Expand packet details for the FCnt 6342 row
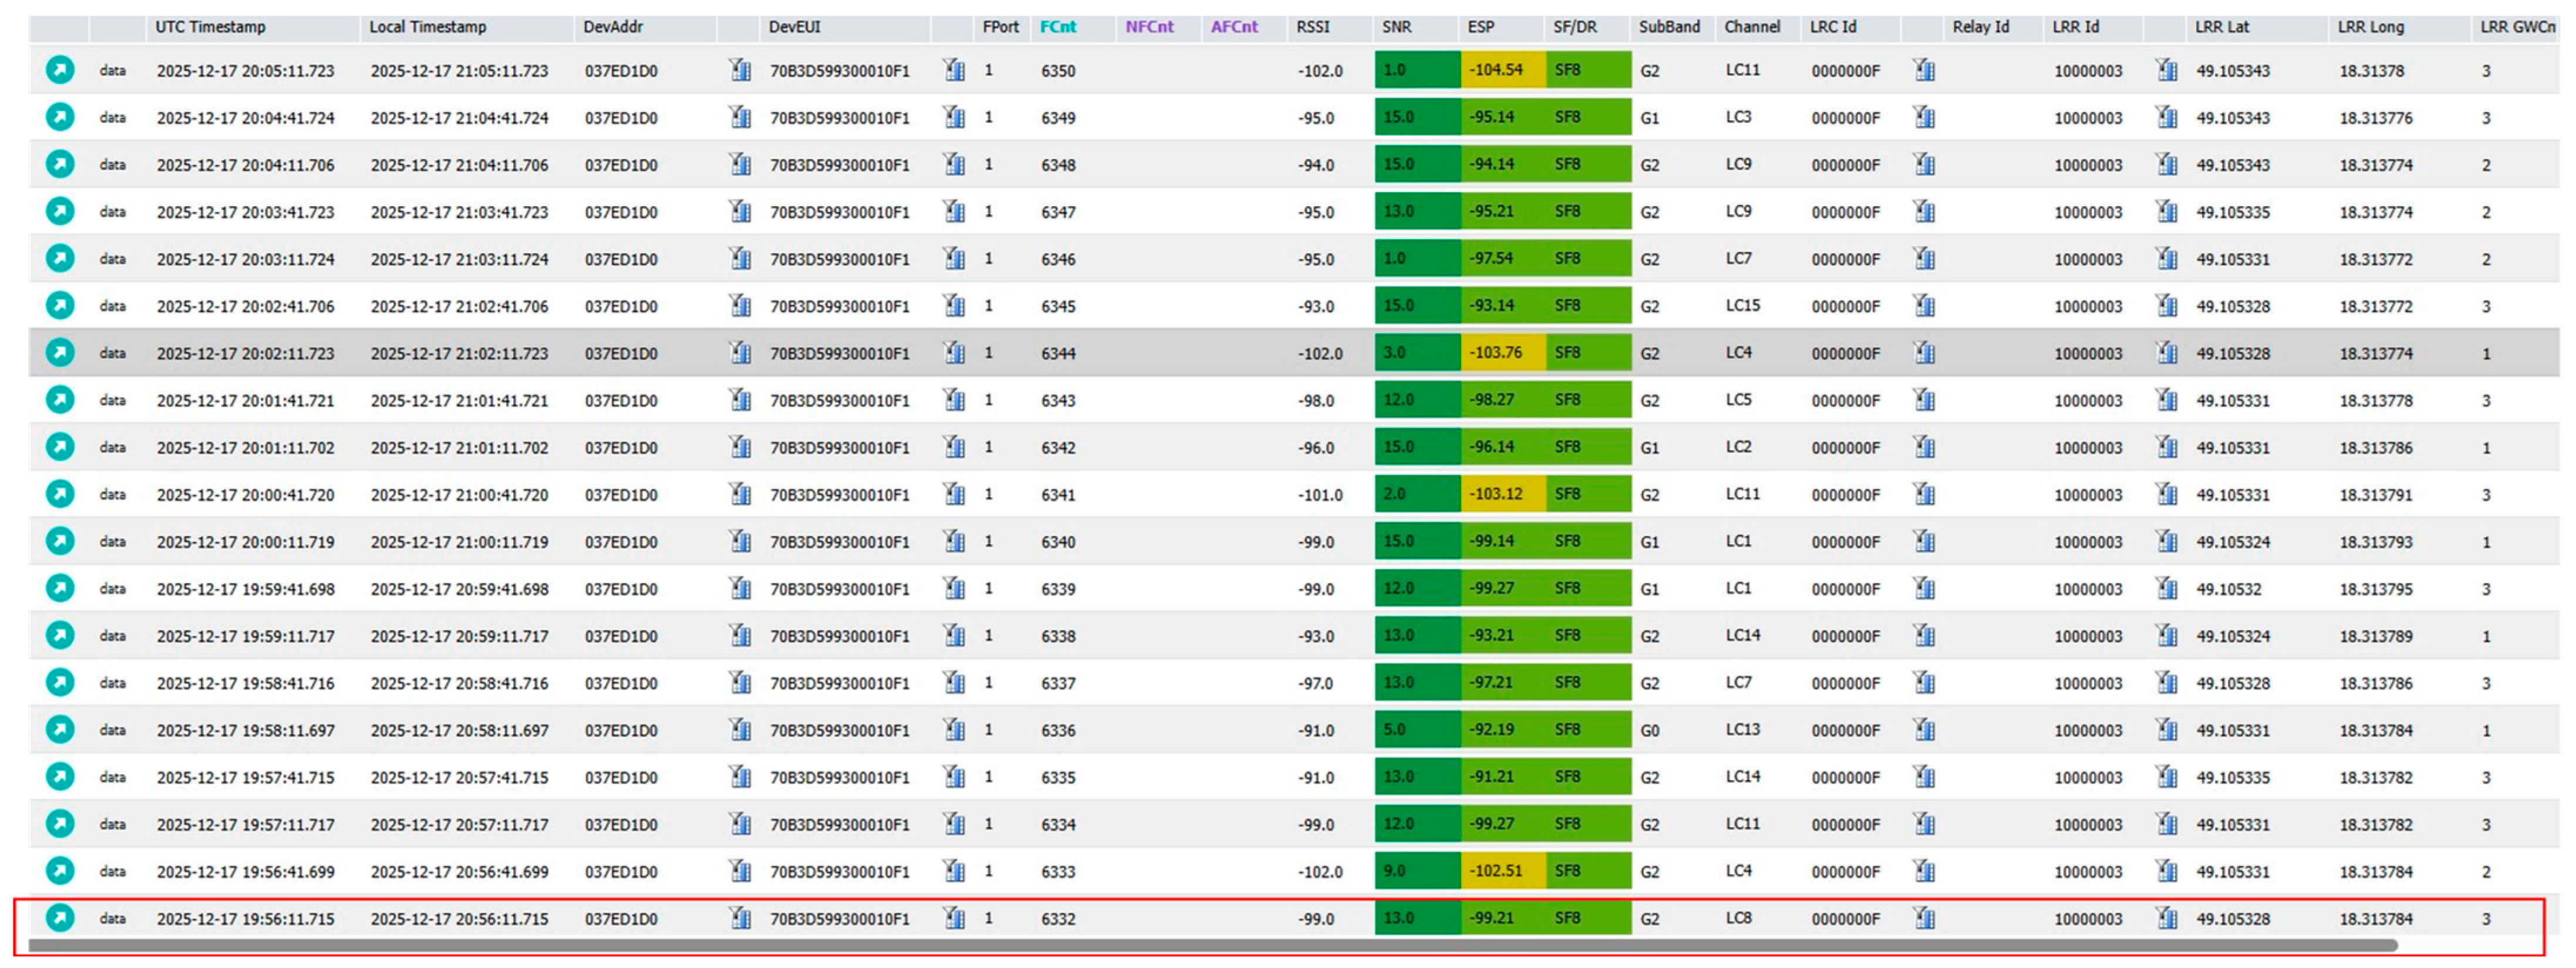The image size is (2576, 968). pyautogui.click(x=60, y=447)
